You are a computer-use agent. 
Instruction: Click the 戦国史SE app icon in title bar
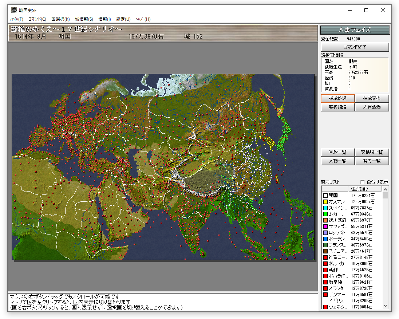click(x=14, y=10)
